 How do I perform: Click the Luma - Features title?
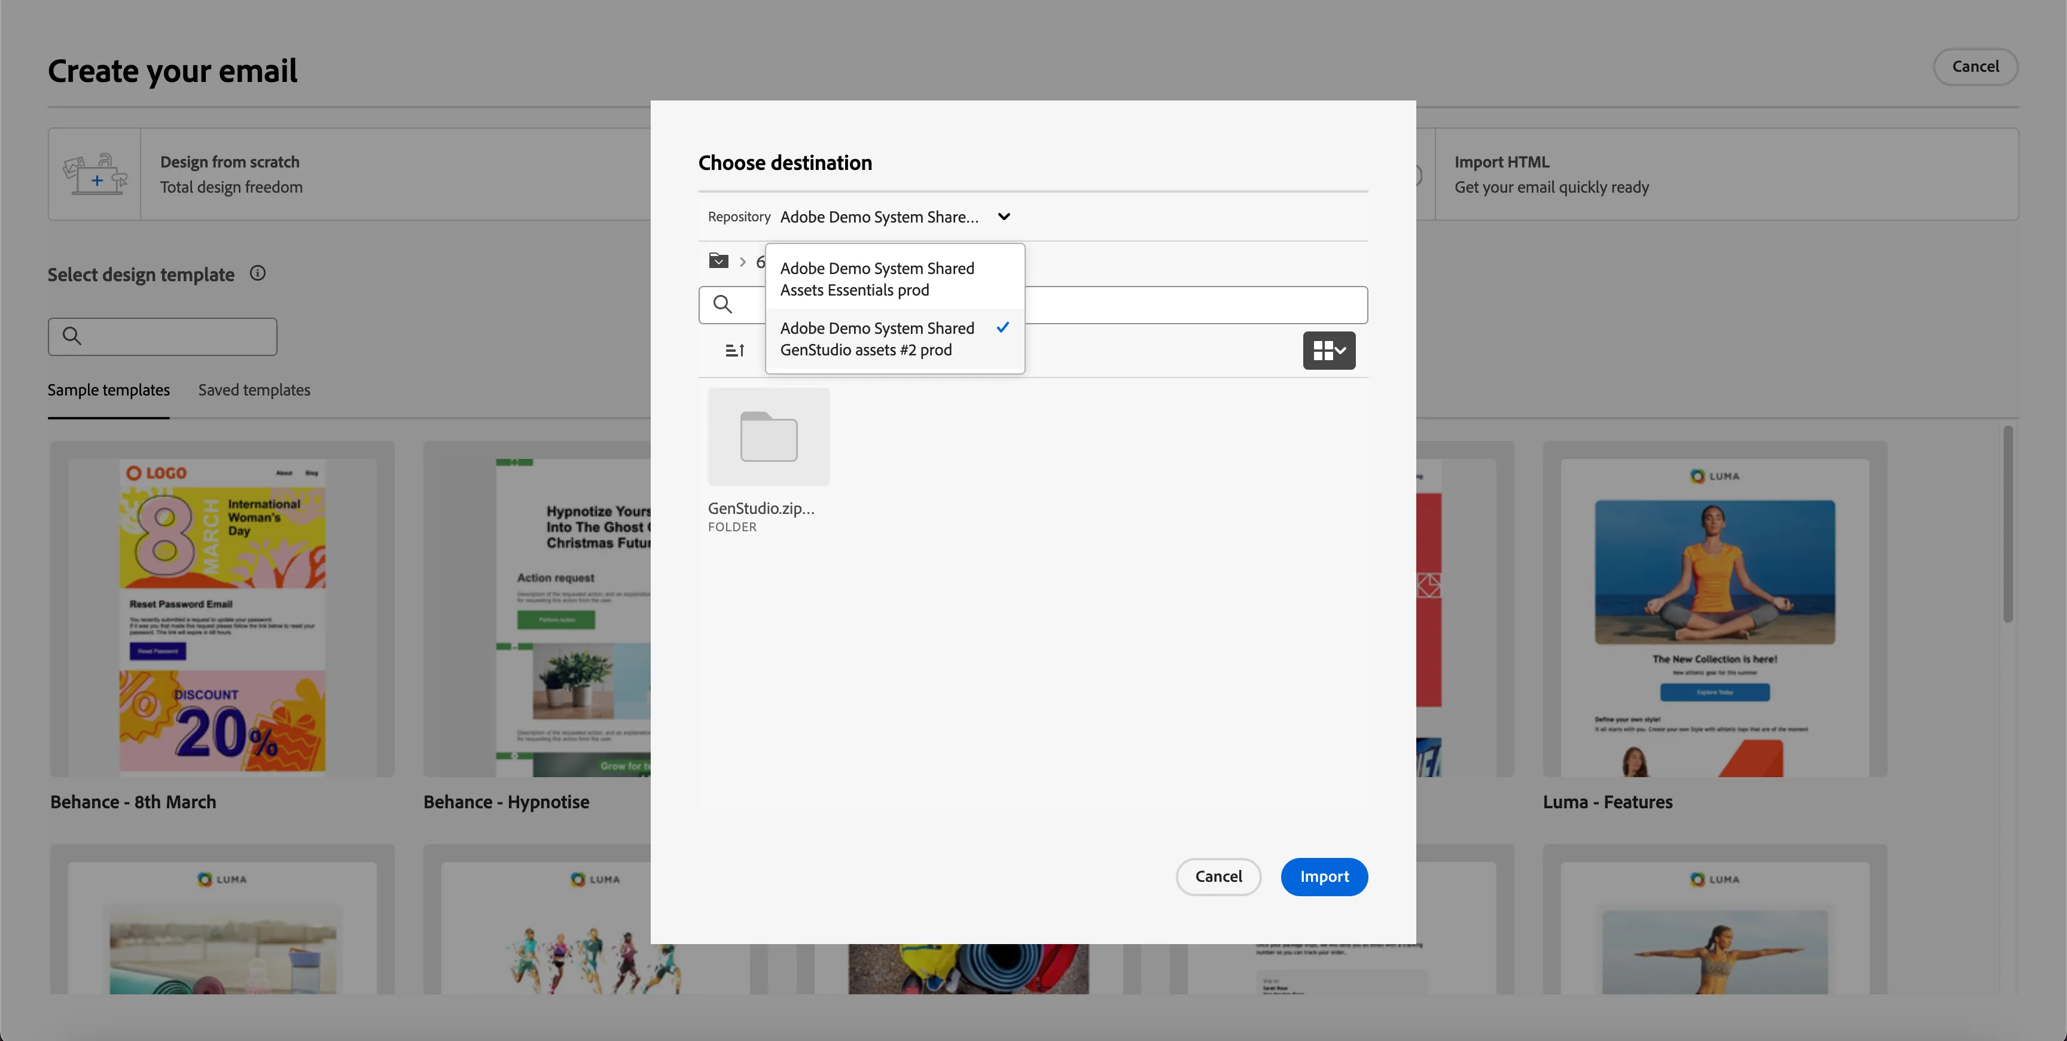point(1607,802)
